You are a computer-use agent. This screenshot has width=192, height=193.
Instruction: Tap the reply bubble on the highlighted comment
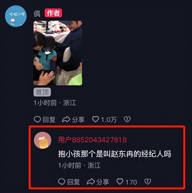61,182
